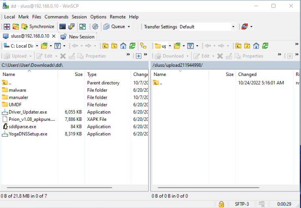The image size is (301, 208).
Task: Sort local files by Name column
Action: [x=29, y=74]
